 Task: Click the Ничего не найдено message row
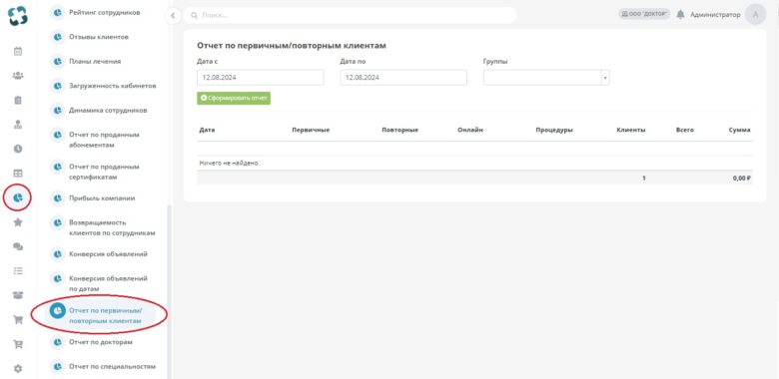[474, 163]
